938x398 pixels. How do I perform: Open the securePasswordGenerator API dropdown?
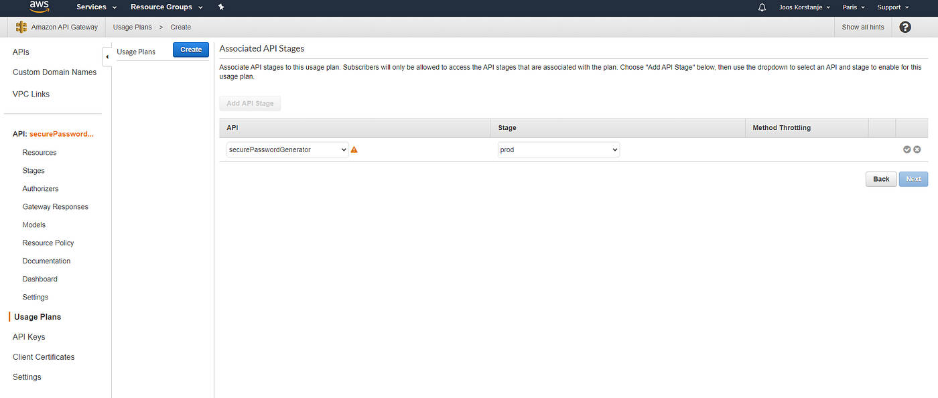point(287,150)
